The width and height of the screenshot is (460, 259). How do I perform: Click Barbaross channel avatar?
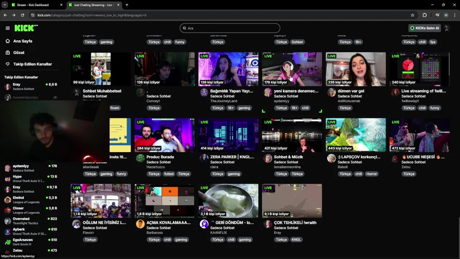point(141,224)
